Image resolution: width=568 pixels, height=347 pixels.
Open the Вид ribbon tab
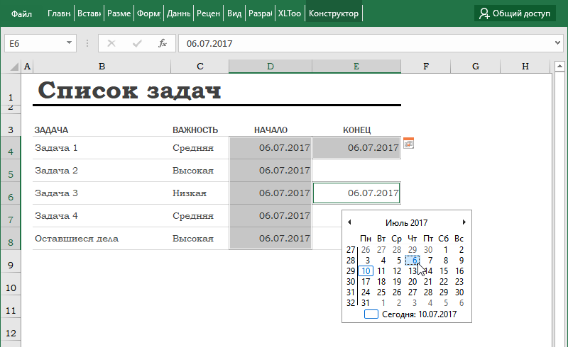pyautogui.click(x=234, y=13)
